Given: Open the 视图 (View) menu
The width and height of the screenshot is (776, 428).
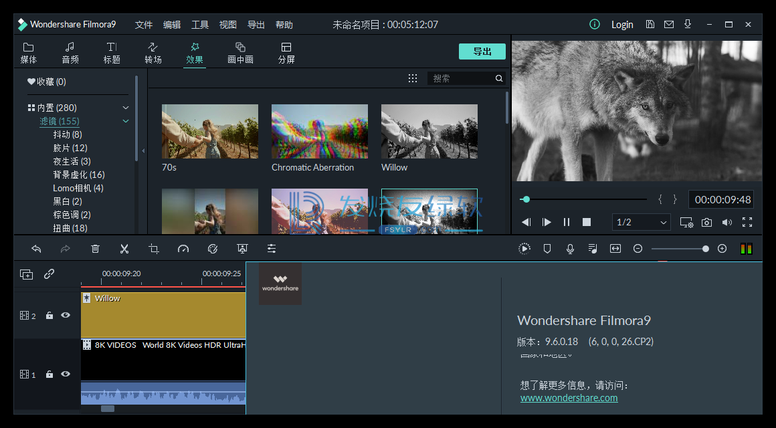Looking at the screenshot, I should (x=227, y=25).
